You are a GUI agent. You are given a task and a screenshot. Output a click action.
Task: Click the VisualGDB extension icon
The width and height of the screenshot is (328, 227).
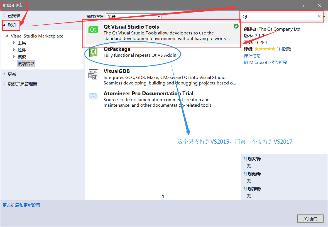(x=93, y=74)
